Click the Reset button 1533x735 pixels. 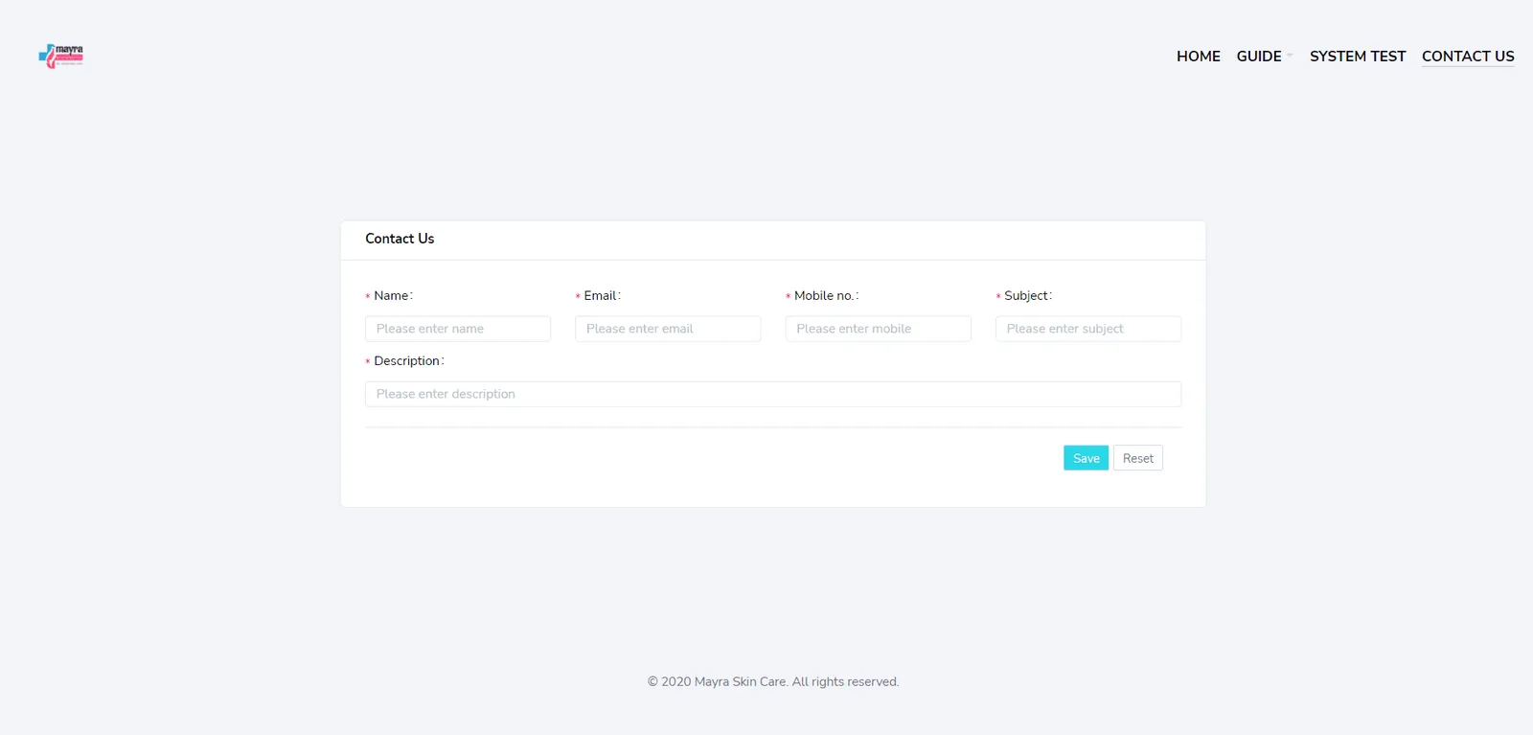tap(1138, 458)
